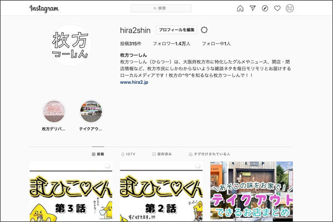Open direct messages paper plane icon
The image size is (333, 222).
coord(253,8)
